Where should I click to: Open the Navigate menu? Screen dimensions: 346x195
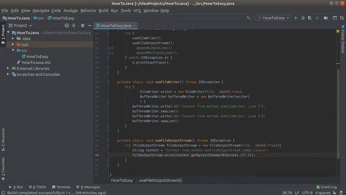pos(41,10)
